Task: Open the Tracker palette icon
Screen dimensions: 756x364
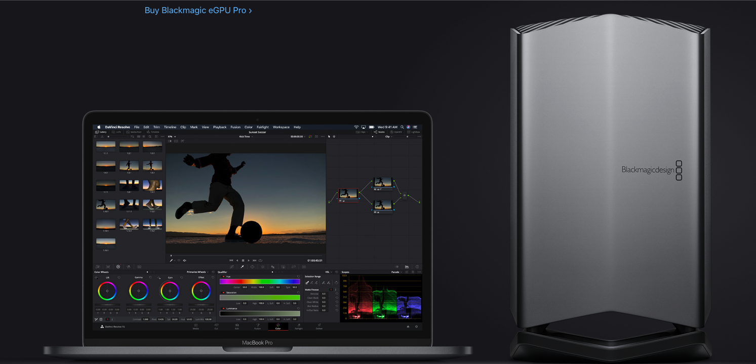Action: [x=263, y=267]
